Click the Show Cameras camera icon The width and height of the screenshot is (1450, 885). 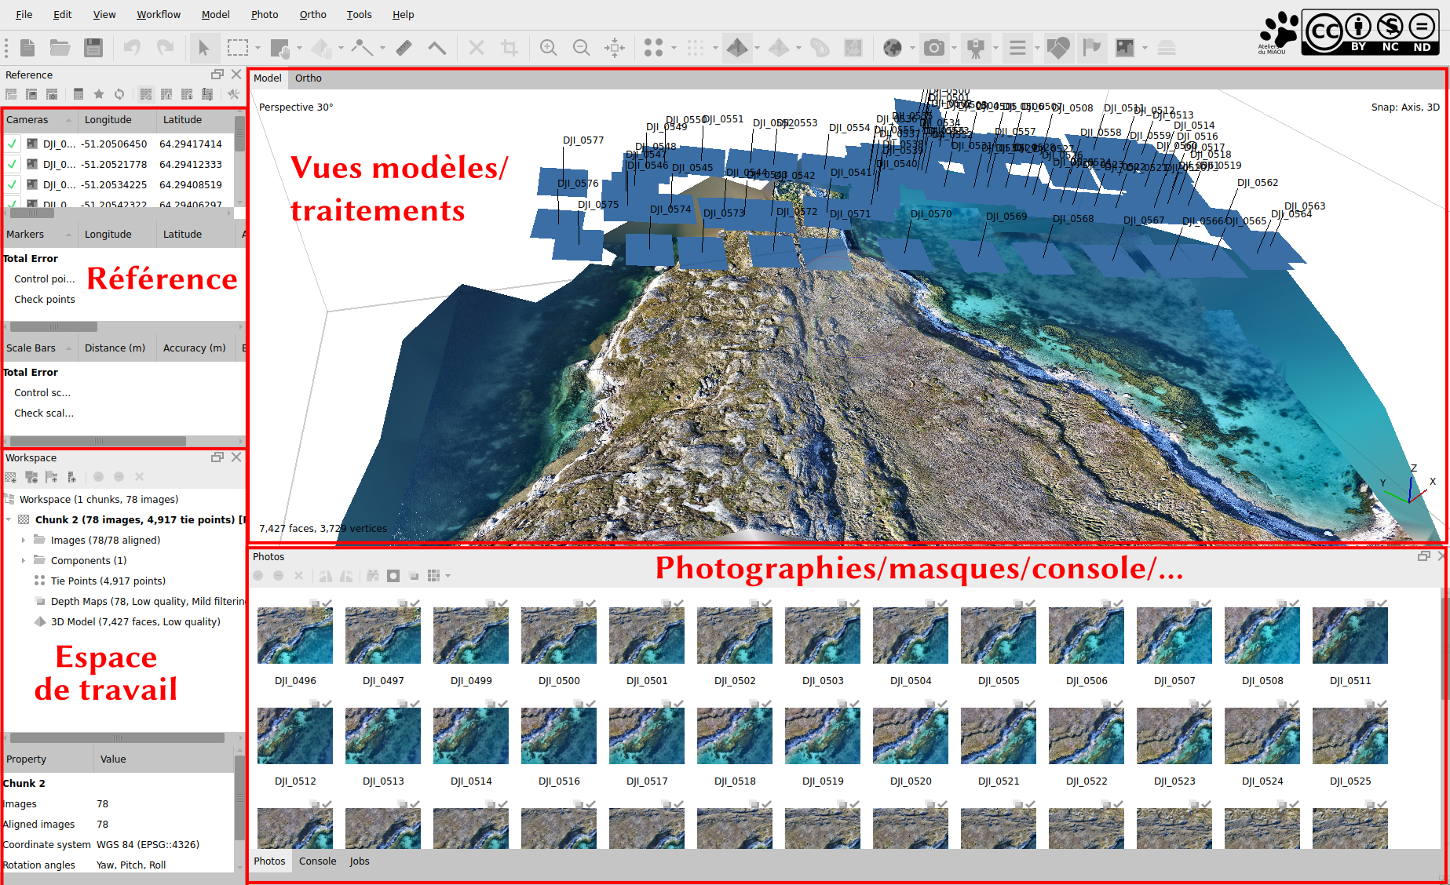point(933,48)
